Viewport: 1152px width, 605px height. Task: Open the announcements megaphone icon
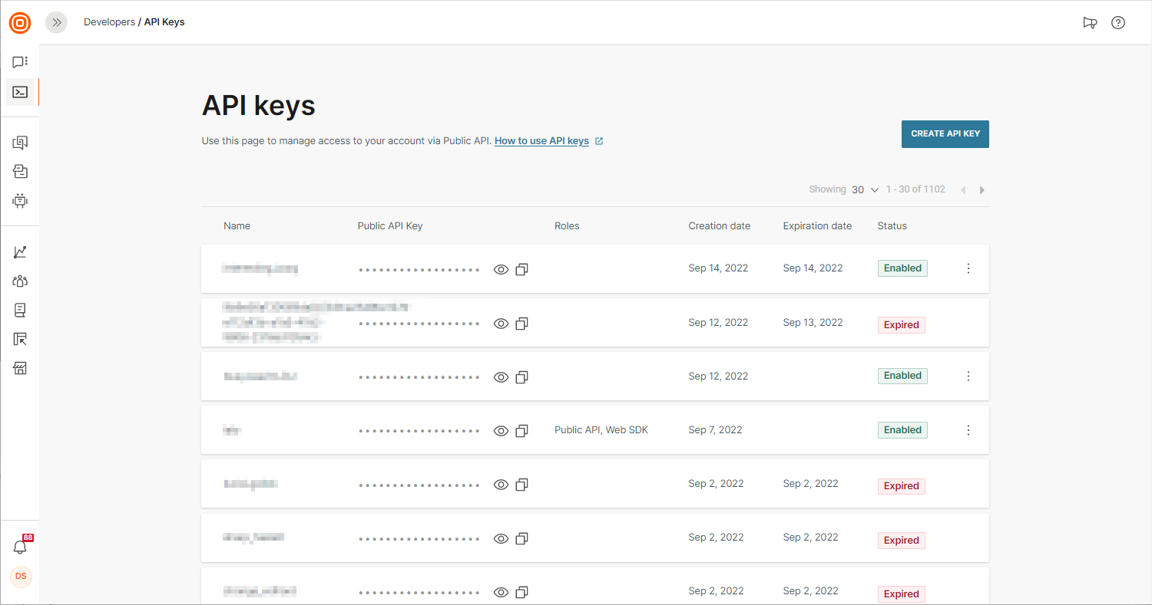(1090, 22)
